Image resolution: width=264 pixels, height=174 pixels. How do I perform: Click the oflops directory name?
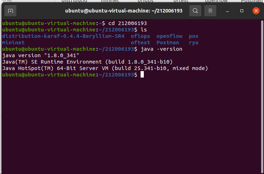140,36
